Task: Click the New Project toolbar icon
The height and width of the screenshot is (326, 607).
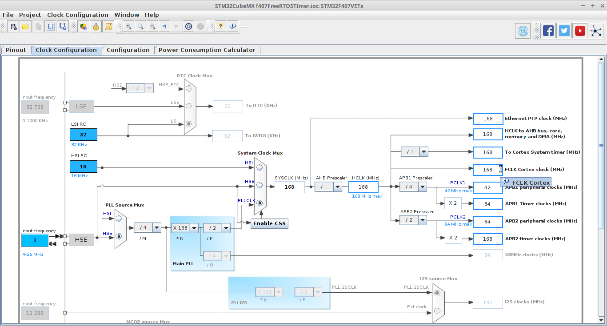Action: 13,27
